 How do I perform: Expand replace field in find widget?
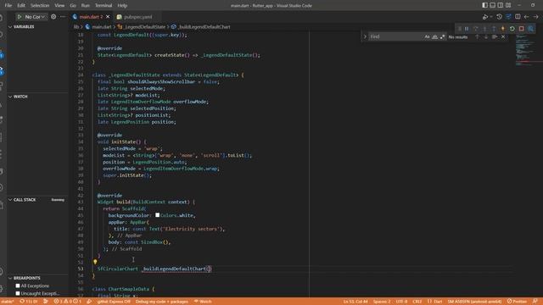point(365,36)
